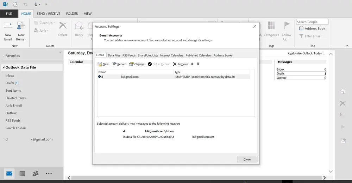The image size is (352, 183).
Task: Switch to Calendar view in the navigation bar
Action: 22,174
